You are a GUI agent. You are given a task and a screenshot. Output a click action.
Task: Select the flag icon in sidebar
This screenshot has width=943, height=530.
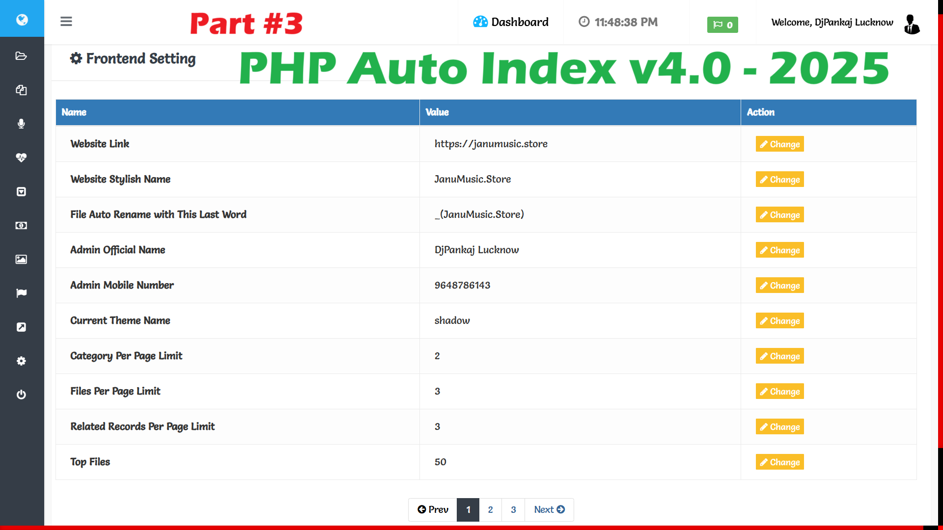pos(22,292)
